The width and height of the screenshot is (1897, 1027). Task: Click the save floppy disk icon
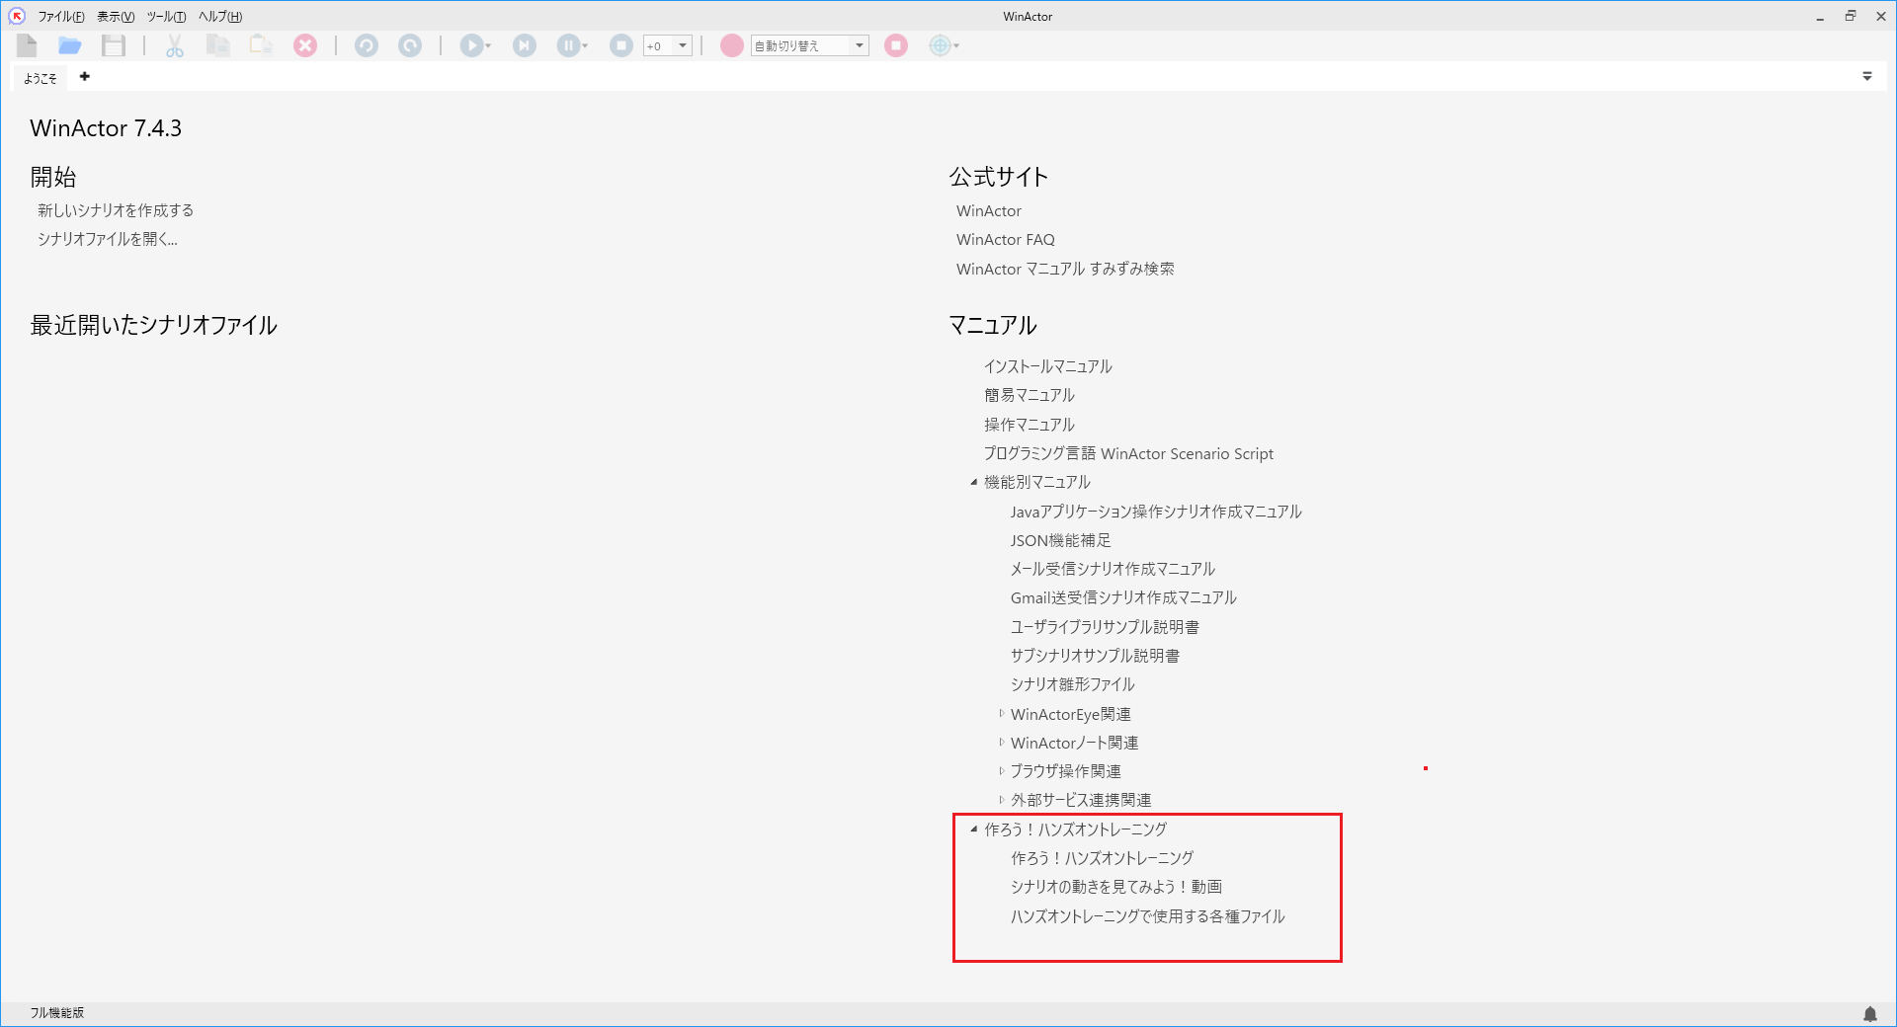click(x=114, y=45)
